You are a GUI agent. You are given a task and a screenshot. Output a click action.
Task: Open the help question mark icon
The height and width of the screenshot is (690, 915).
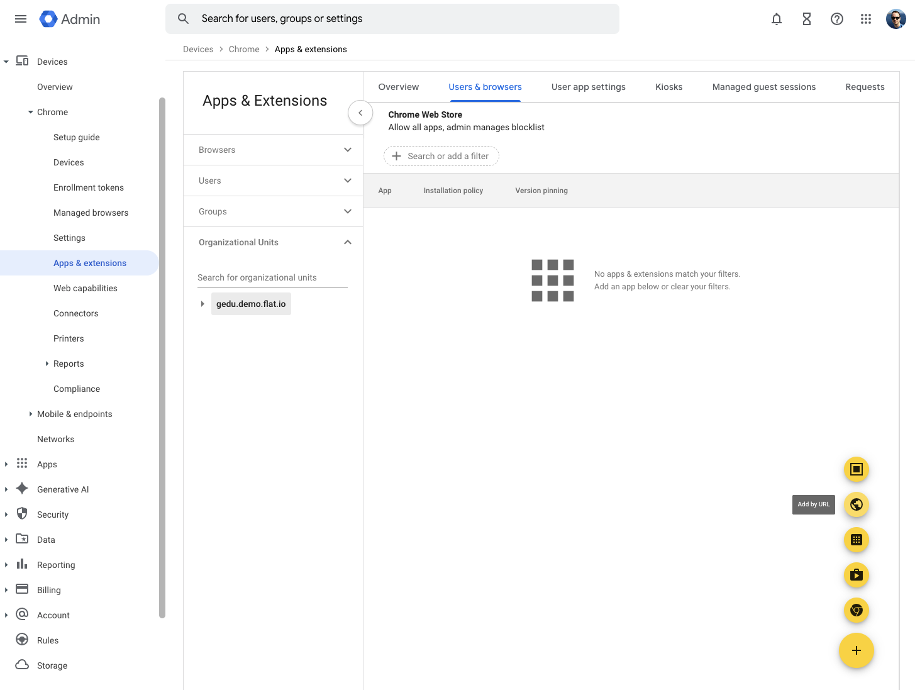pos(837,19)
